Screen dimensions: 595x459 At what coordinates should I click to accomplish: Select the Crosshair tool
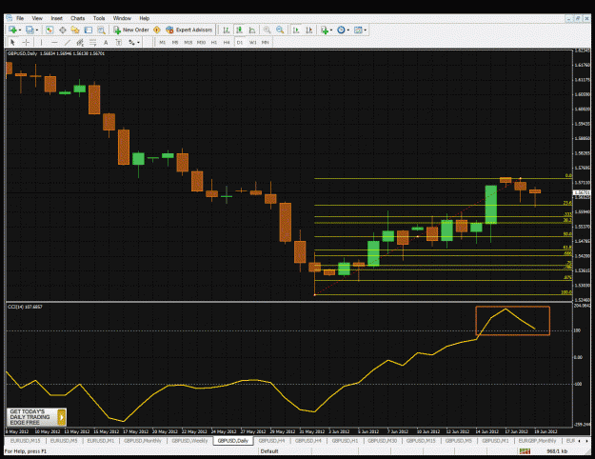(x=26, y=42)
